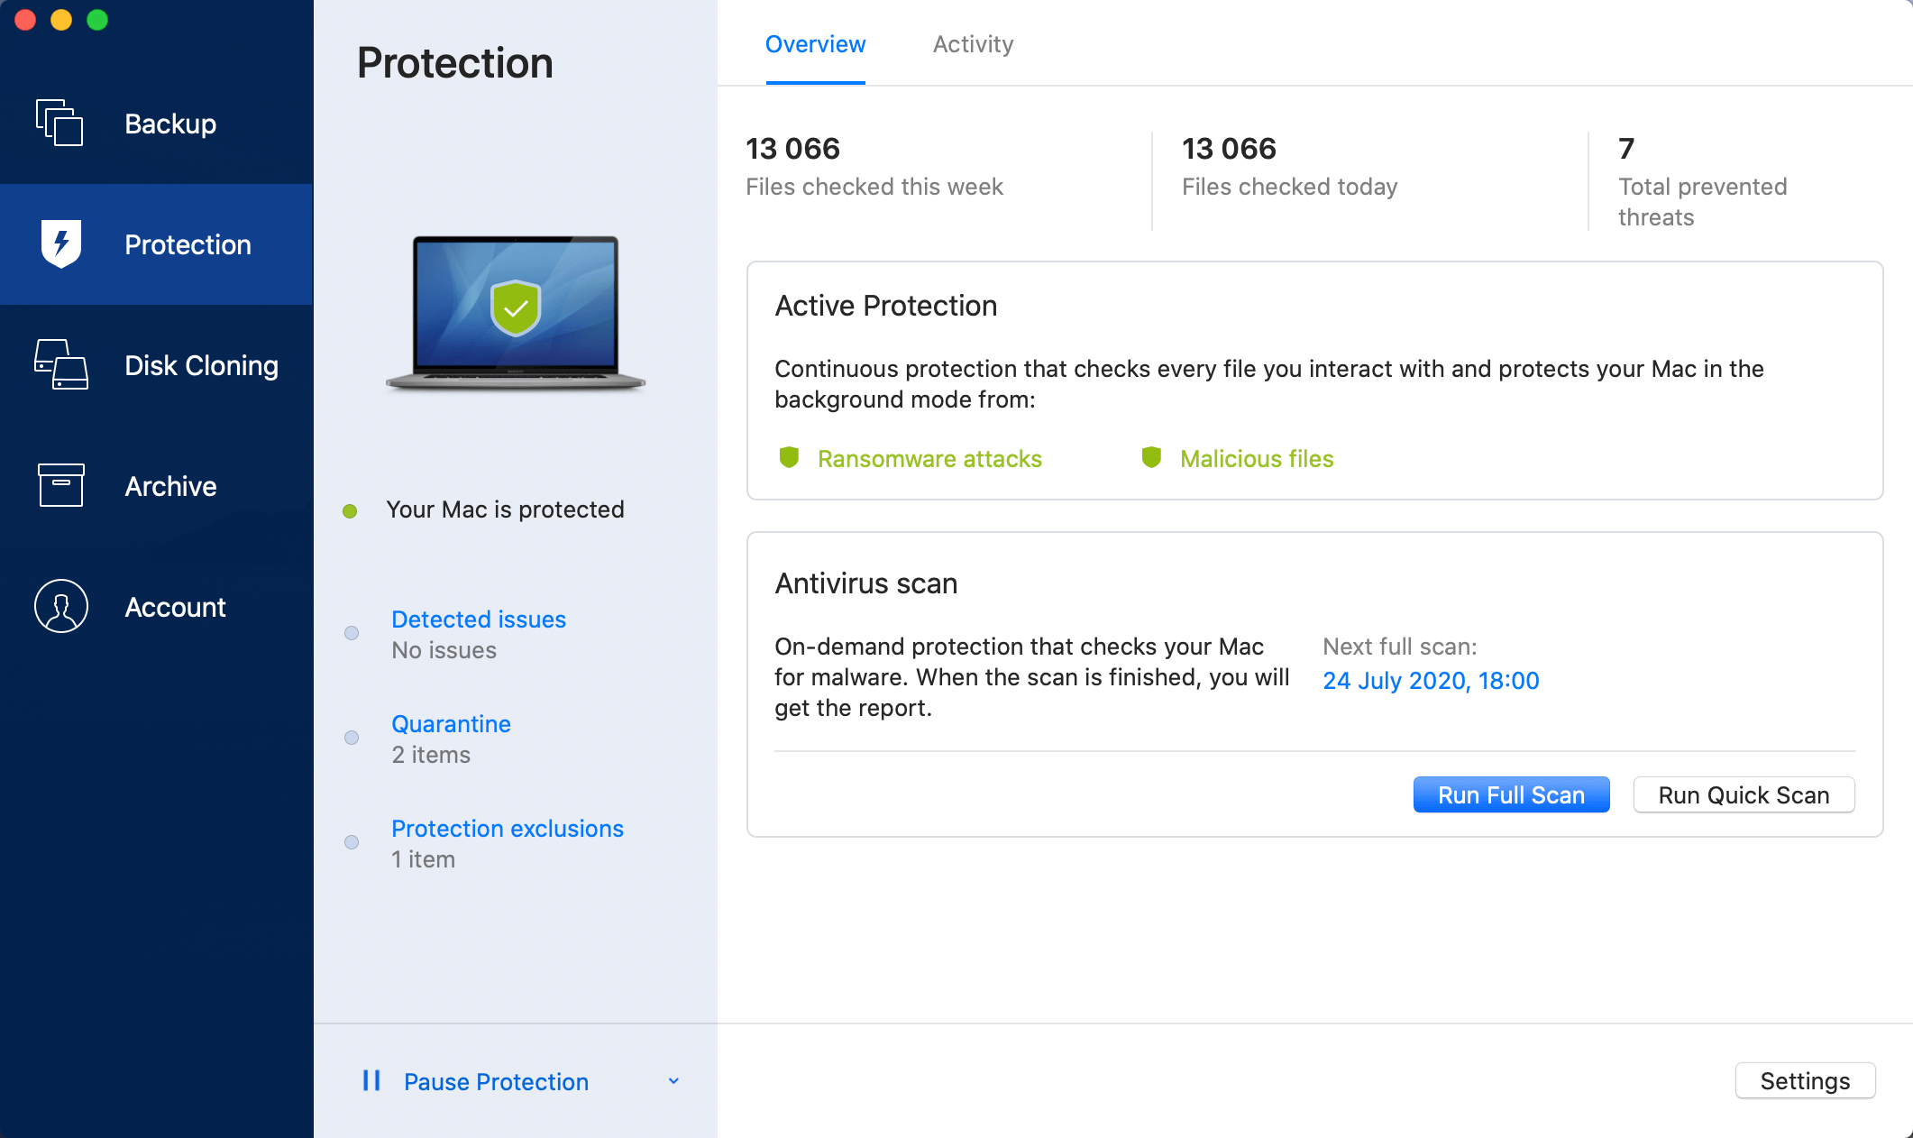Click the Malicious files shield icon
1913x1138 pixels.
tap(1151, 458)
